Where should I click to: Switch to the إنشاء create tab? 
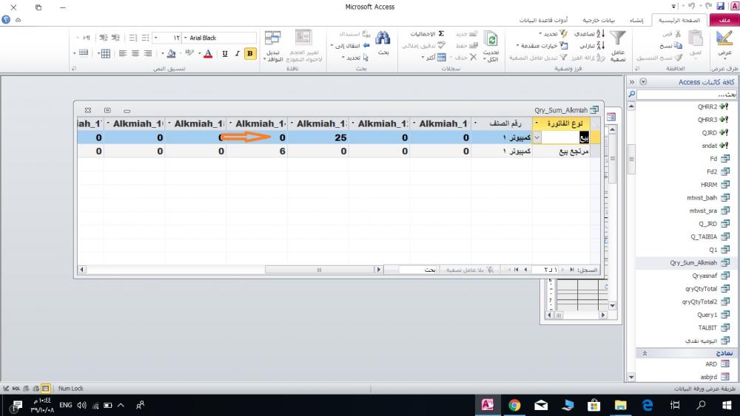636,20
